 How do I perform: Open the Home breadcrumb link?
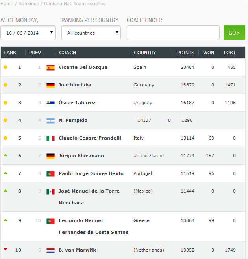click(x=7, y=4)
